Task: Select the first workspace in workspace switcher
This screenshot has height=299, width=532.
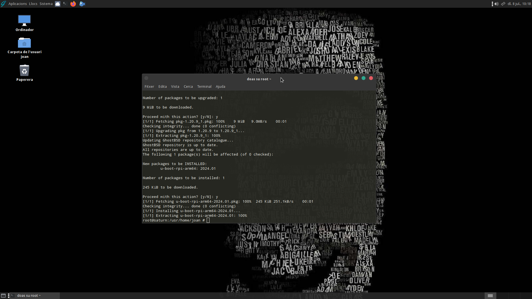Action: tap(490, 296)
